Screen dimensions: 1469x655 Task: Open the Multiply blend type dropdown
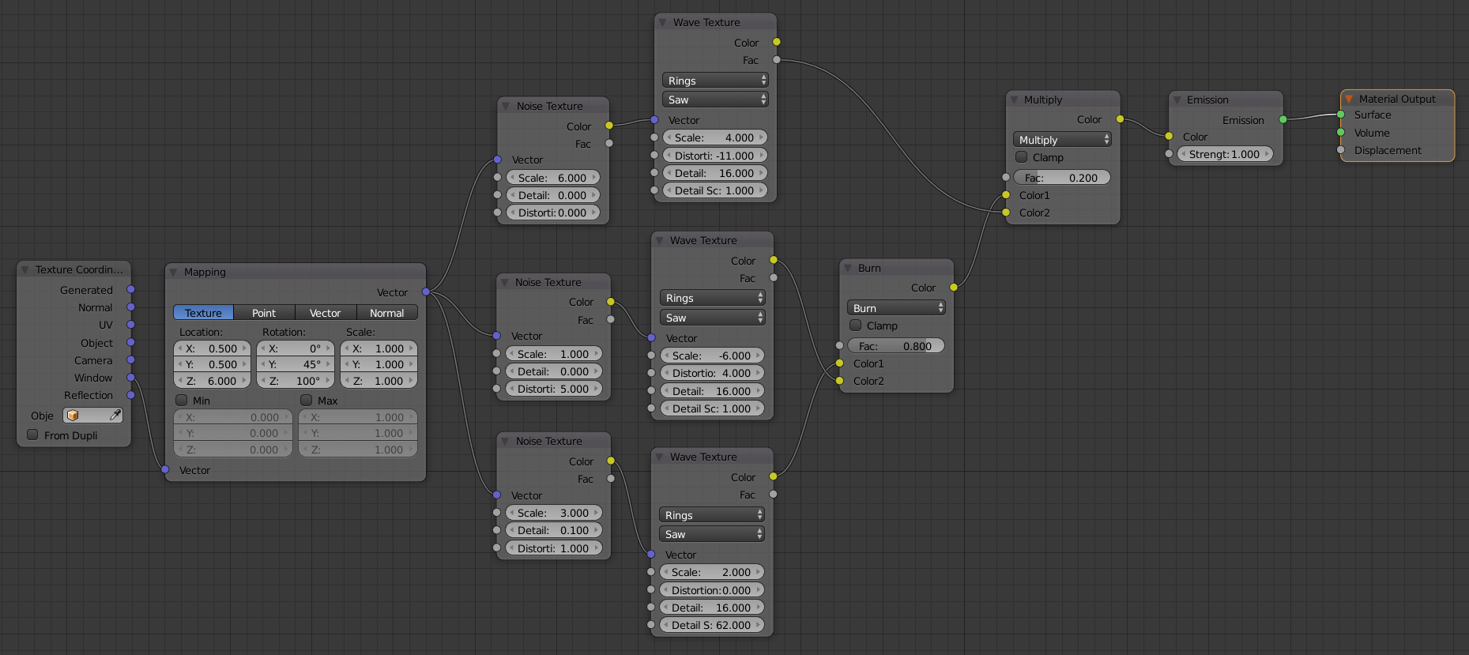[x=1062, y=140]
